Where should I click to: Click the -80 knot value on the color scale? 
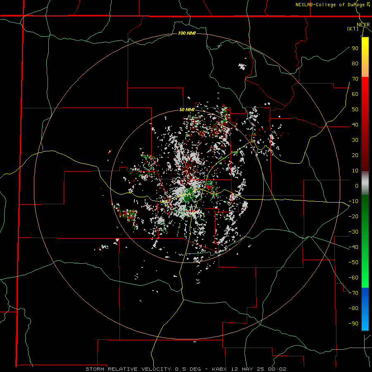click(x=353, y=308)
